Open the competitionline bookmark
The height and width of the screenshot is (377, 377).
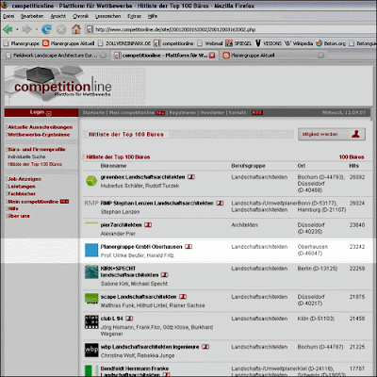coord(173,43)
